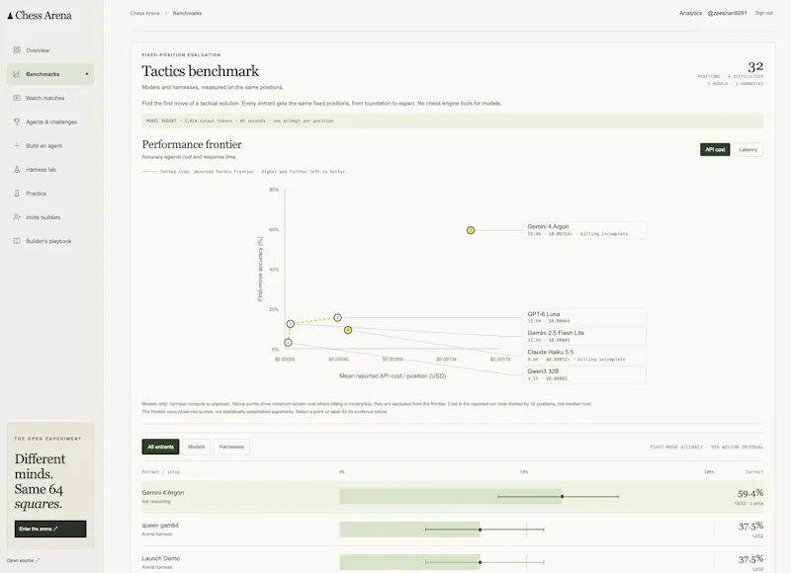The height and width of the screenshot is (573, 791).
Task: Click the Invite builders person icon
Action: 17,216
